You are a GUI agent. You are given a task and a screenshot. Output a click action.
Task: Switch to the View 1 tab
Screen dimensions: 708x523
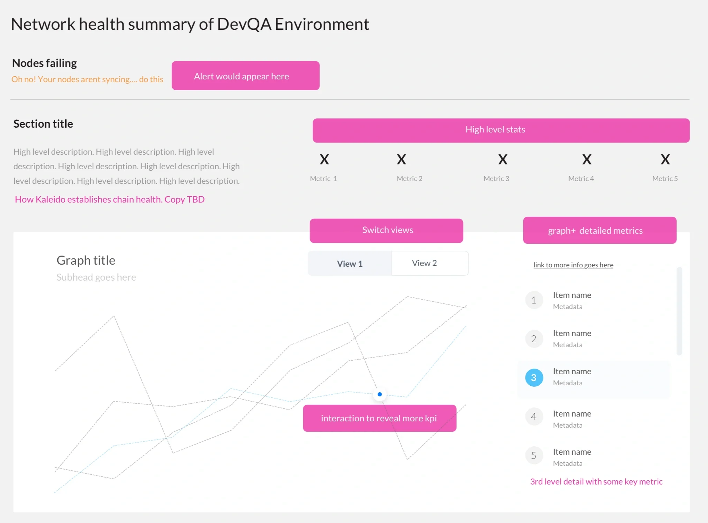pos(350,264)
